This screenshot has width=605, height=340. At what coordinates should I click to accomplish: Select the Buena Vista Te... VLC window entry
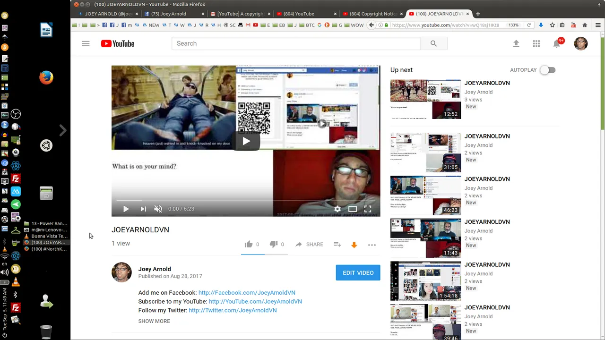coord(46,236)
